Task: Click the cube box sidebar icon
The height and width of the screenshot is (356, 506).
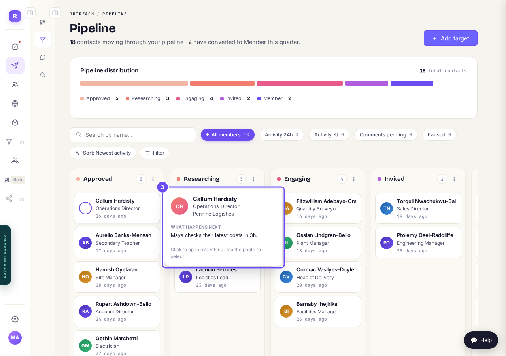Action: point(15,123)
